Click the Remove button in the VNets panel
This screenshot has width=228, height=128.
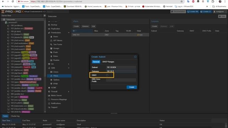(85, 26)
